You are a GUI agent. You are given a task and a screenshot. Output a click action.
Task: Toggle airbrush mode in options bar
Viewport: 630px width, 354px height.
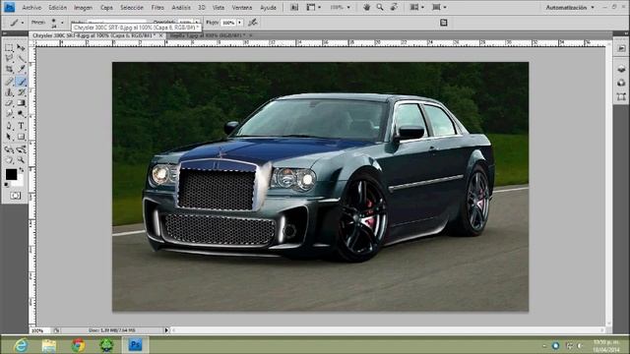coord(253,23)
